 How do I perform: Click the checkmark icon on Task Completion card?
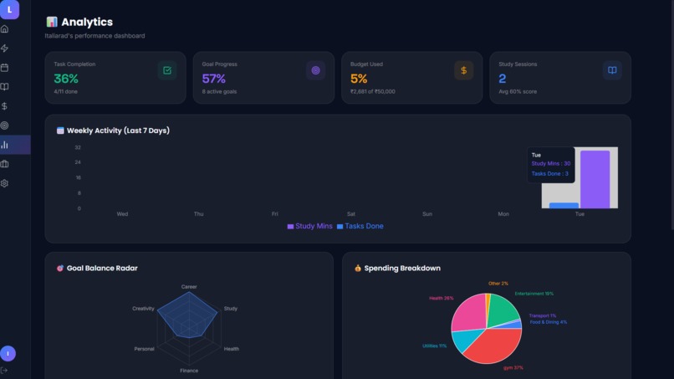point(167,70)
